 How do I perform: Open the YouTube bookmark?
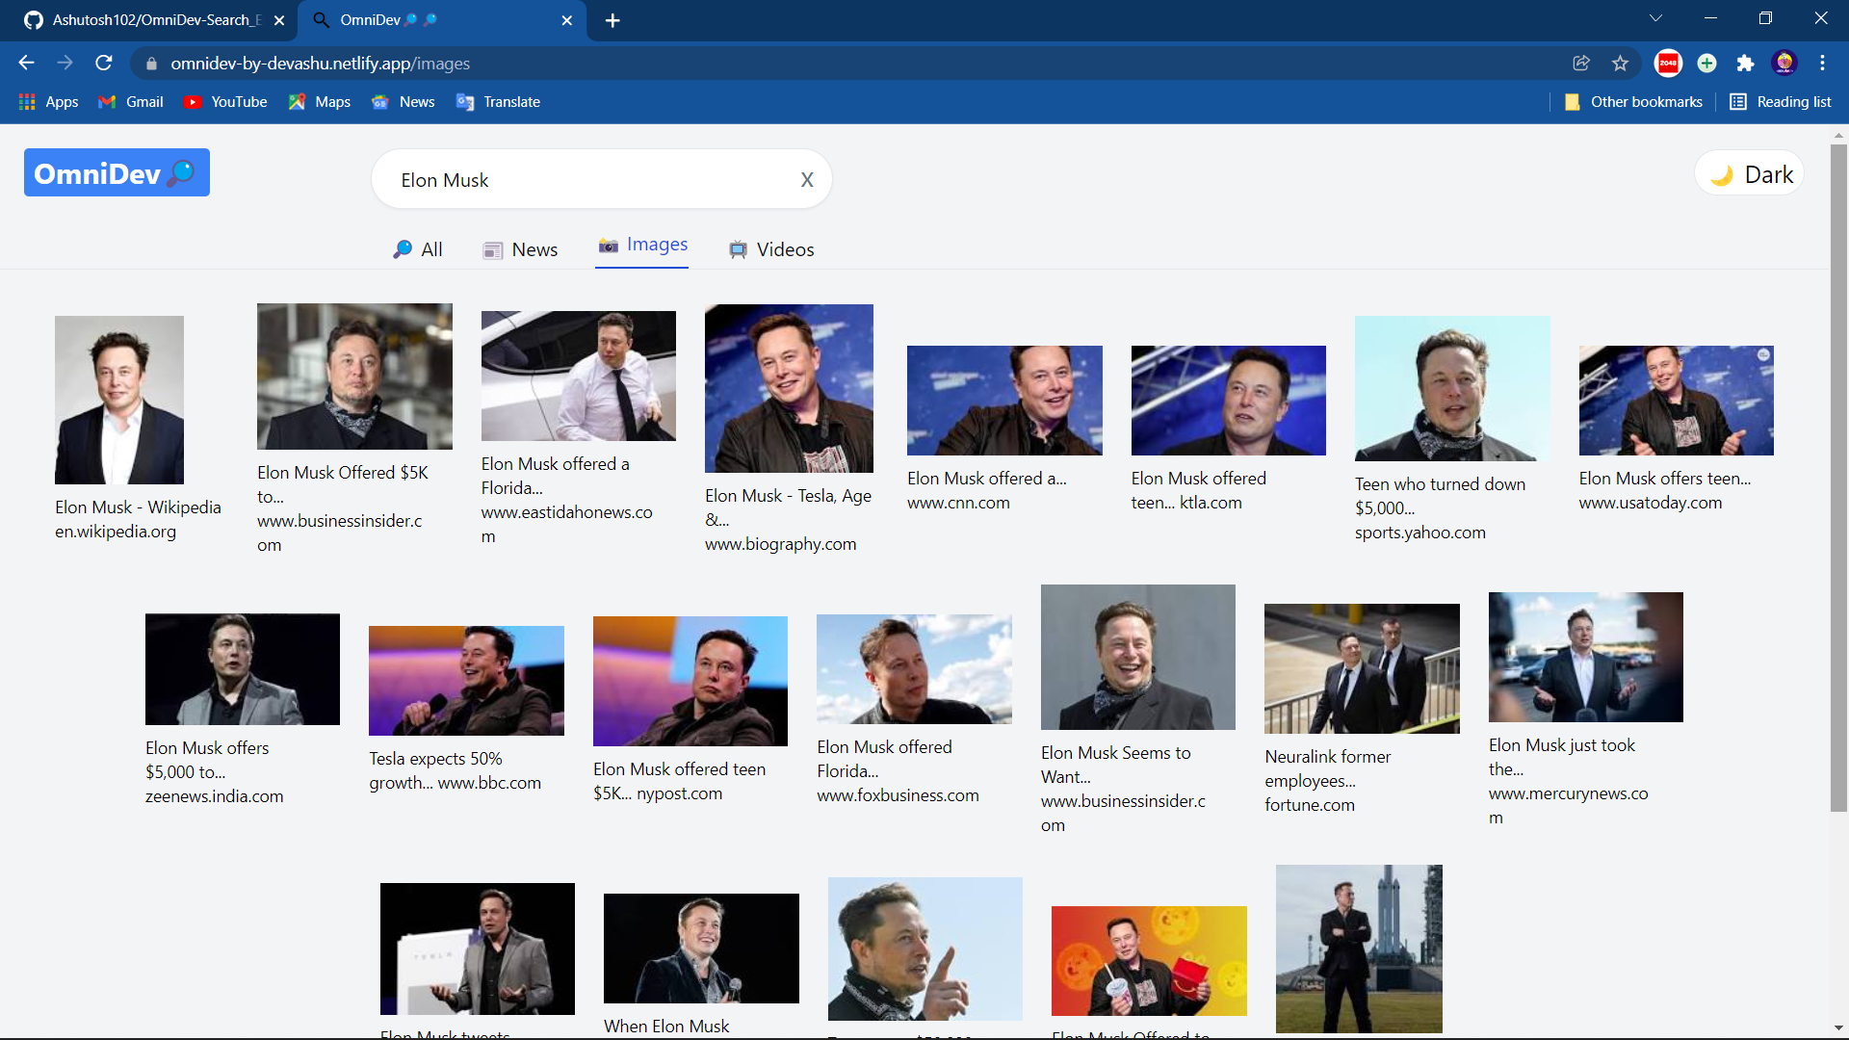(225, 102)
